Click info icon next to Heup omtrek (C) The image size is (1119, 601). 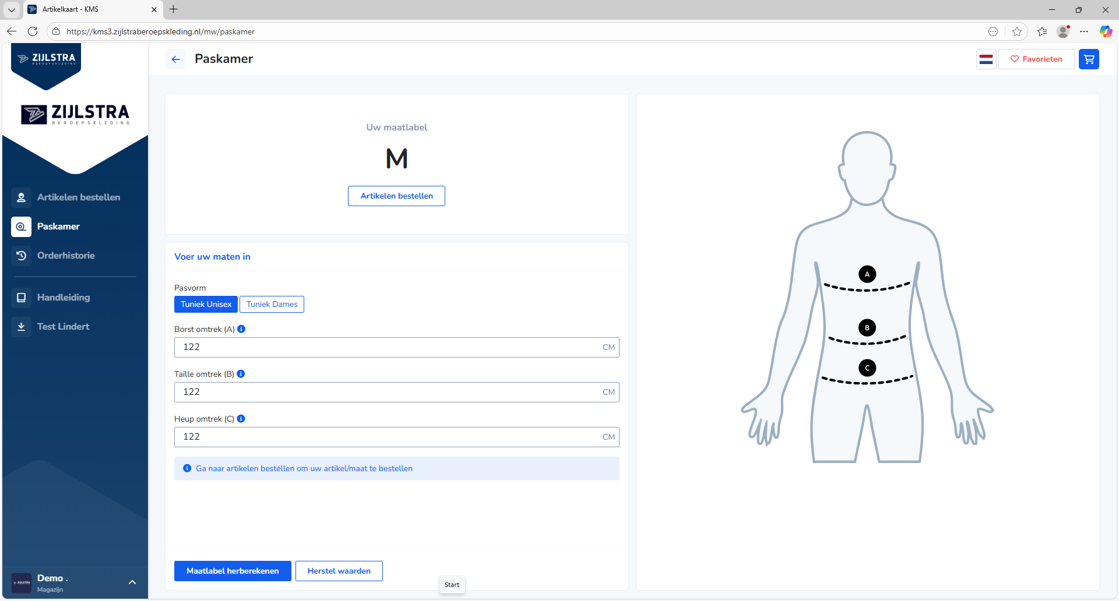241,419
